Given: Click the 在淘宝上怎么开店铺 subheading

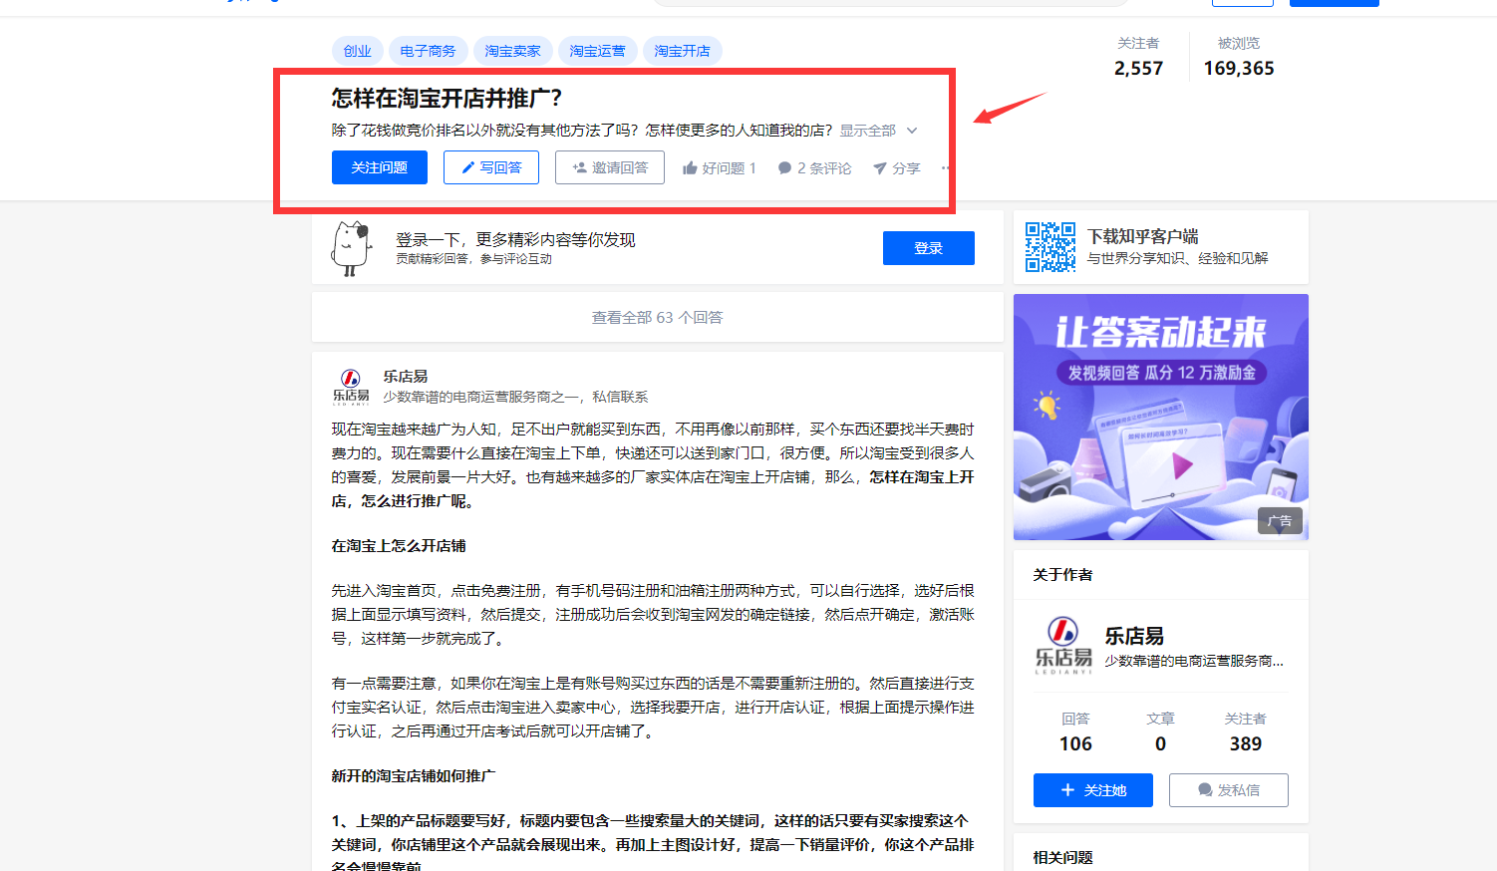Looking at the screenshot, I should 399,546.
